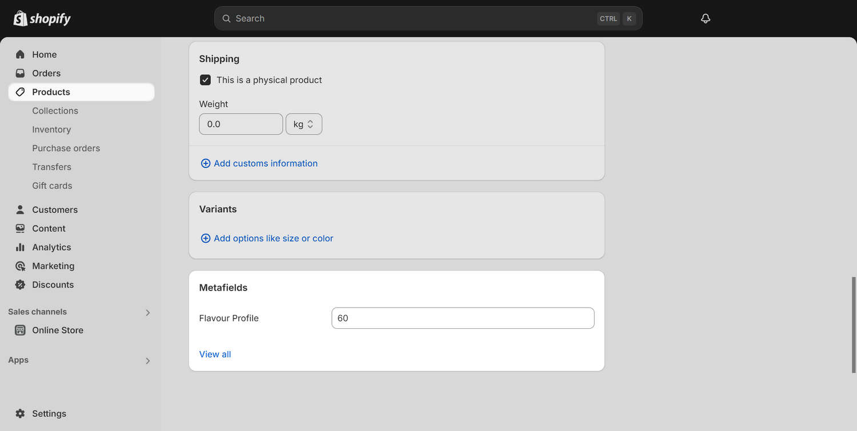Click the Discounts badge icon
The image size is (857, 431).
click(20, 284)
